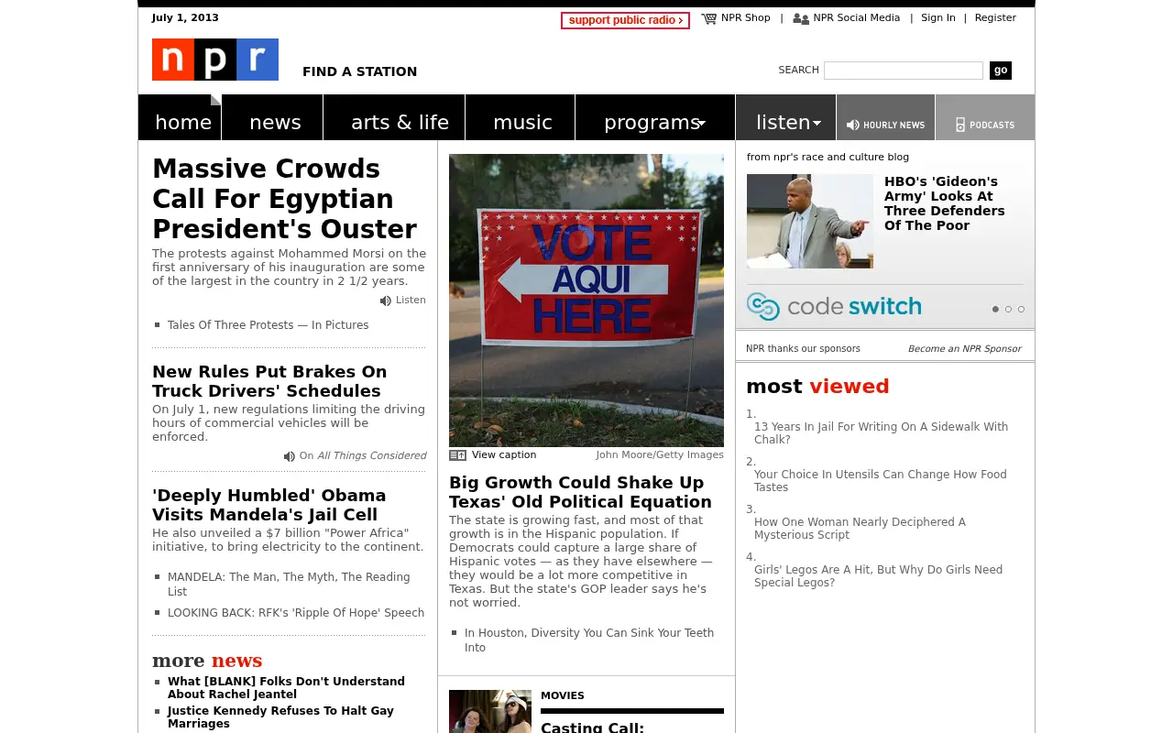The width and height of the screenshot is (1173, 733).
Task: Open HBO's 'Gideon's Army' headline
Action: [944, 203]
